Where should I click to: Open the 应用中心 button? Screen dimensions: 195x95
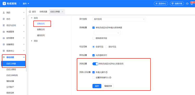click(161, 4)
